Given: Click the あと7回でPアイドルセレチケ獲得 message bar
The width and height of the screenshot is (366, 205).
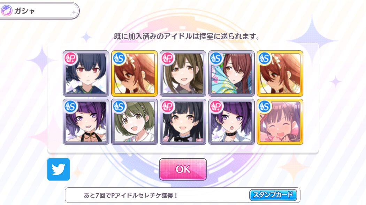Looking at the screenshot, I should (x=183, y=195).
